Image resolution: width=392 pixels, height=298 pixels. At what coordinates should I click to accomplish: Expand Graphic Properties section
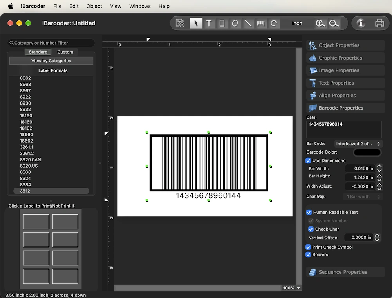point(345,58)
